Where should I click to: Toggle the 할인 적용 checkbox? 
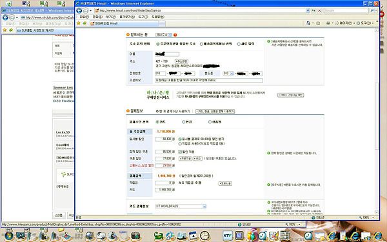[180, 152]
